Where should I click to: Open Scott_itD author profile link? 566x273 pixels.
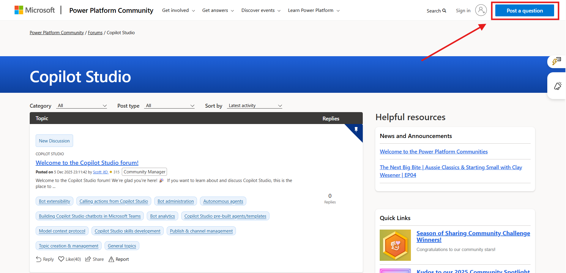(x=100, y=172)
